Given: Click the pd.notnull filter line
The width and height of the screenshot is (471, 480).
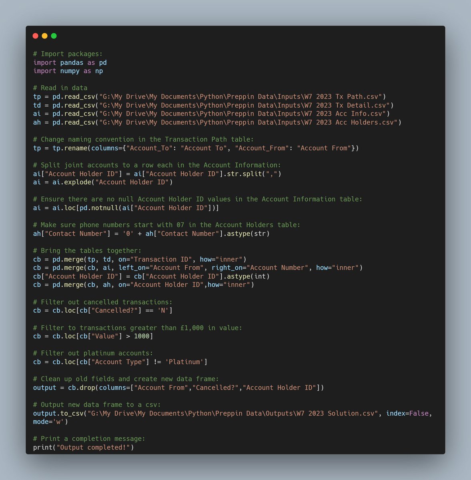Looking at the screenshot, I should coord(126,208).
